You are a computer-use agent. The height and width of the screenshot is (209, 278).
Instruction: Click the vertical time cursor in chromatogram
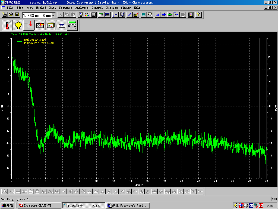(260, 109)
